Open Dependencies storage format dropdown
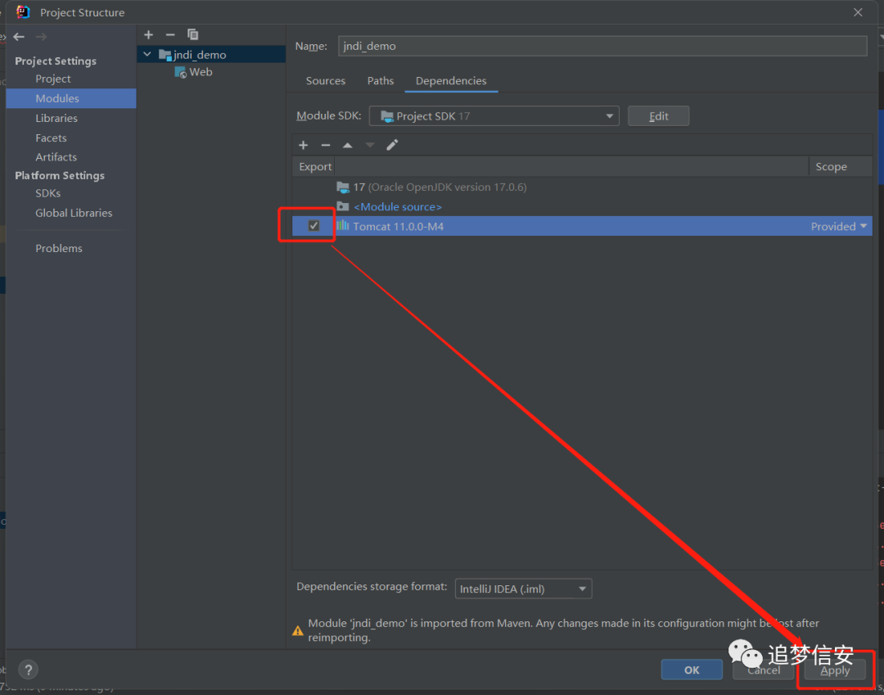Image resolution: width=884 pixels, height=695 pixels. tap(523, 589)
